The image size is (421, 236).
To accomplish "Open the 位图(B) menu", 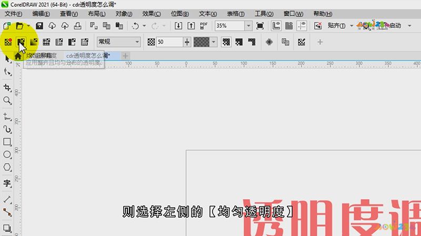I will click(x=179, y=14).
